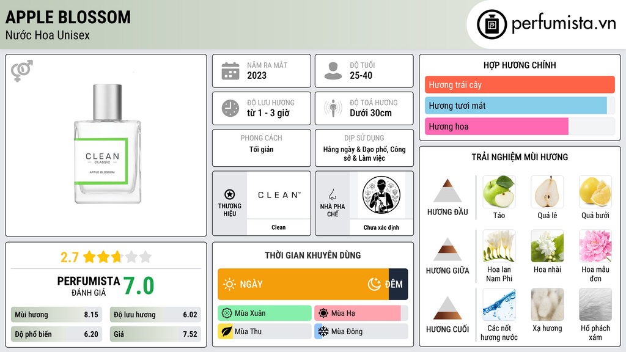Click the leaf icon for Mùa Thu
Viewport: 626px width, 352px height.
point(226,332)
